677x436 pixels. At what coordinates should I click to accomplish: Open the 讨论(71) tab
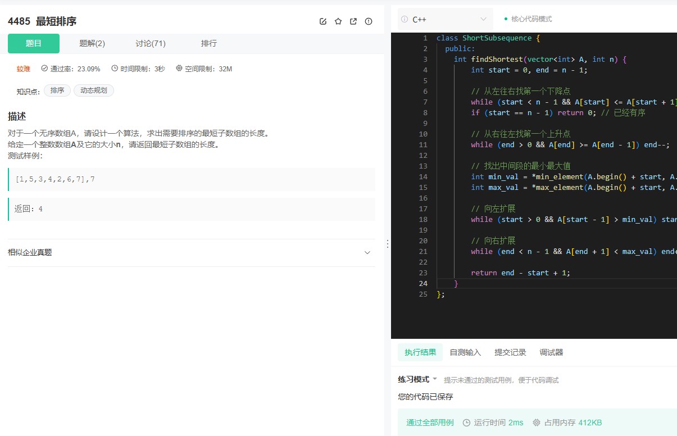click(x=151, y=43)
